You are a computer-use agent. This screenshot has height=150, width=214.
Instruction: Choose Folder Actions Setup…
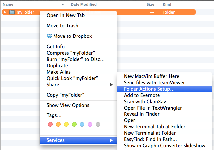click(164, 89)
